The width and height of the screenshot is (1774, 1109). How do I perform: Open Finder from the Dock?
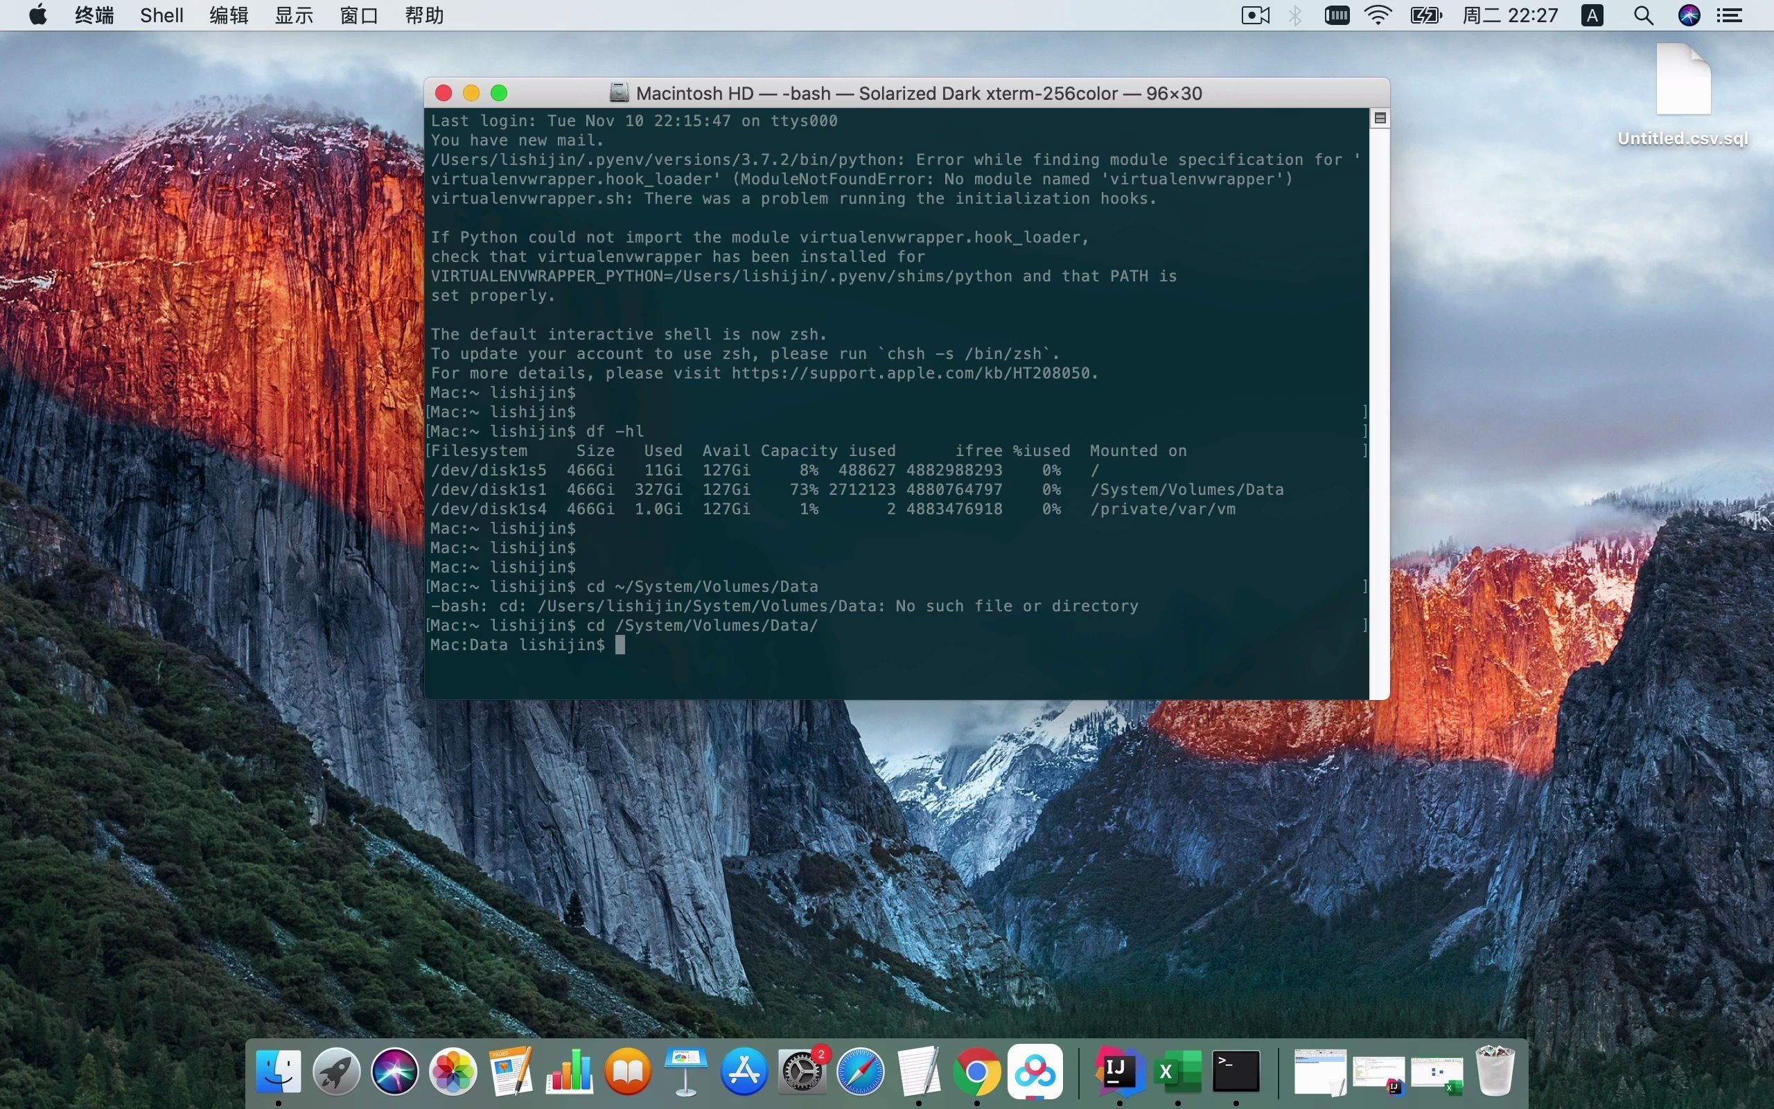coord(279,1072)
